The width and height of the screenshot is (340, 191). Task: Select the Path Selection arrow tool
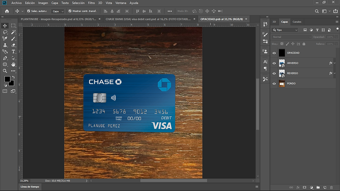13,58
